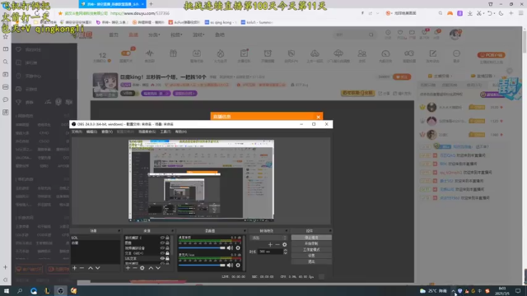Open desktop audio channel settings gear
Viewport: 527px width, 296px height.
click(x=238, y=247)
